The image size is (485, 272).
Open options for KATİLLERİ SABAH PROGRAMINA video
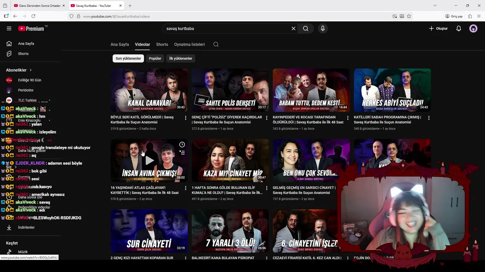pyautogui.click(x=429, y=118)
